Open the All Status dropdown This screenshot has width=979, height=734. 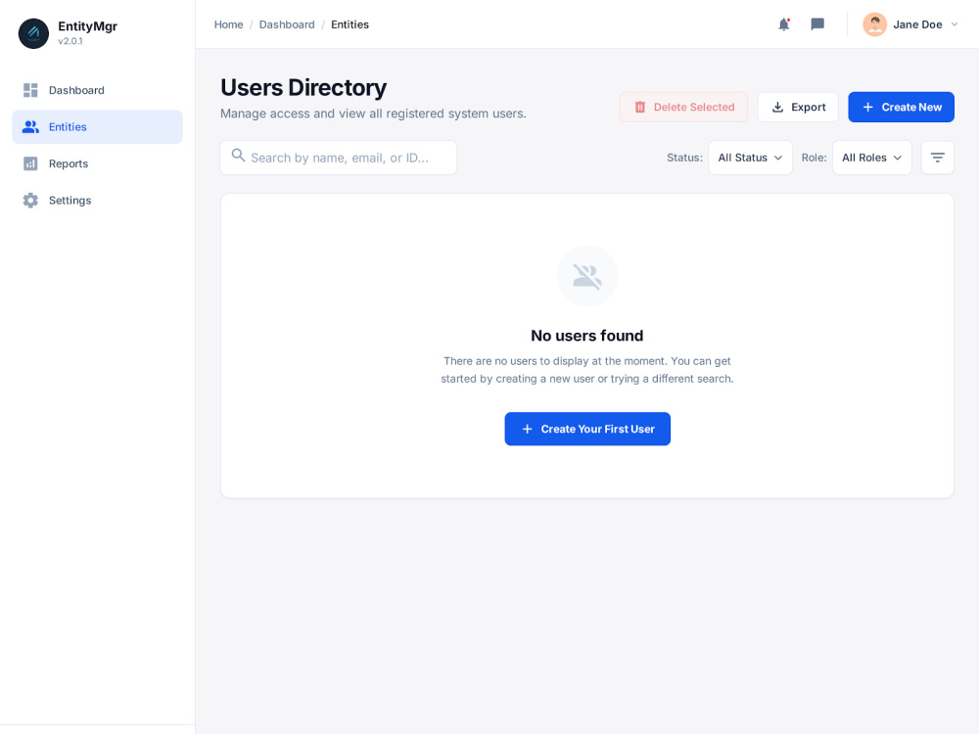tap(750, 157)
